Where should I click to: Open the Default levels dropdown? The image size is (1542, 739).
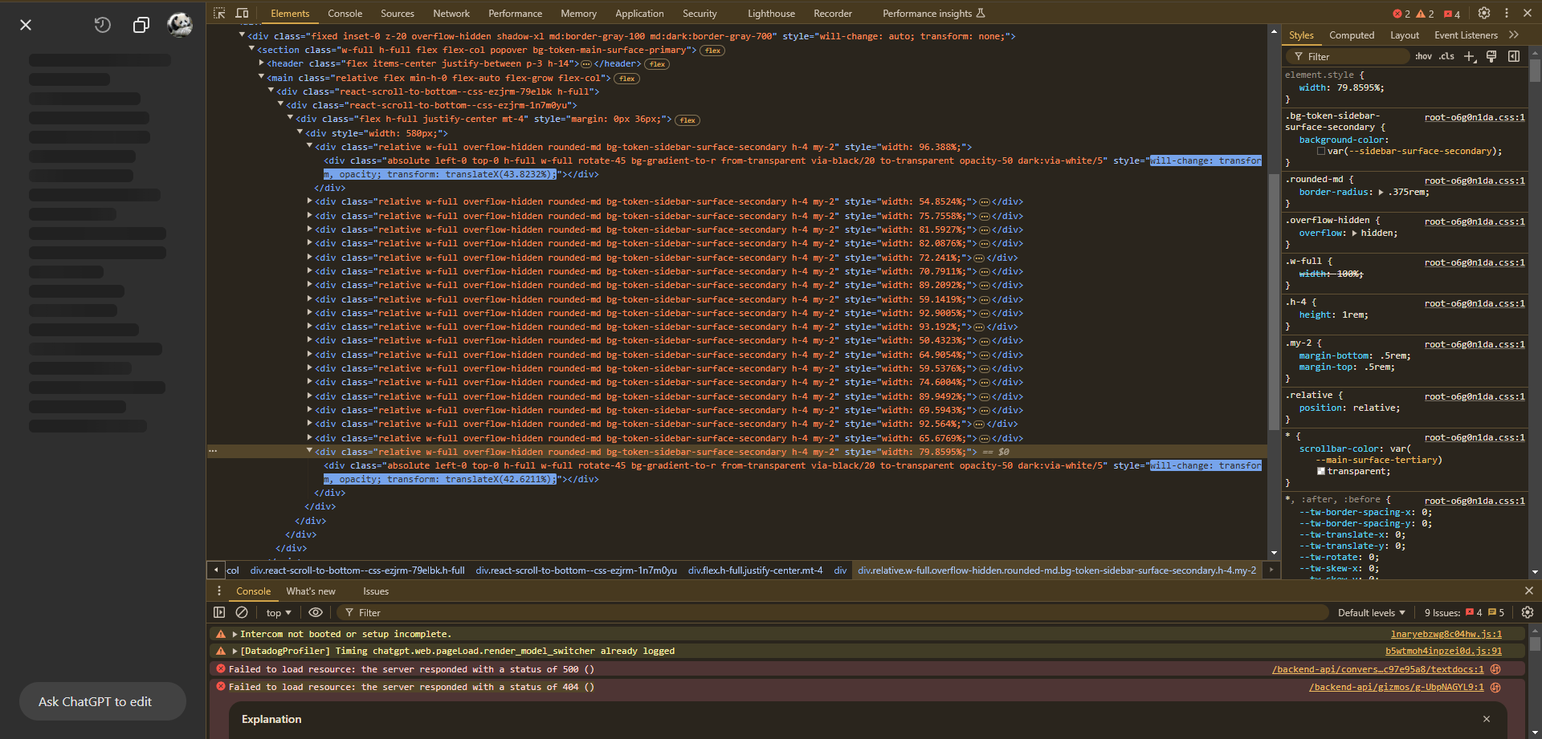[1372, 612]
